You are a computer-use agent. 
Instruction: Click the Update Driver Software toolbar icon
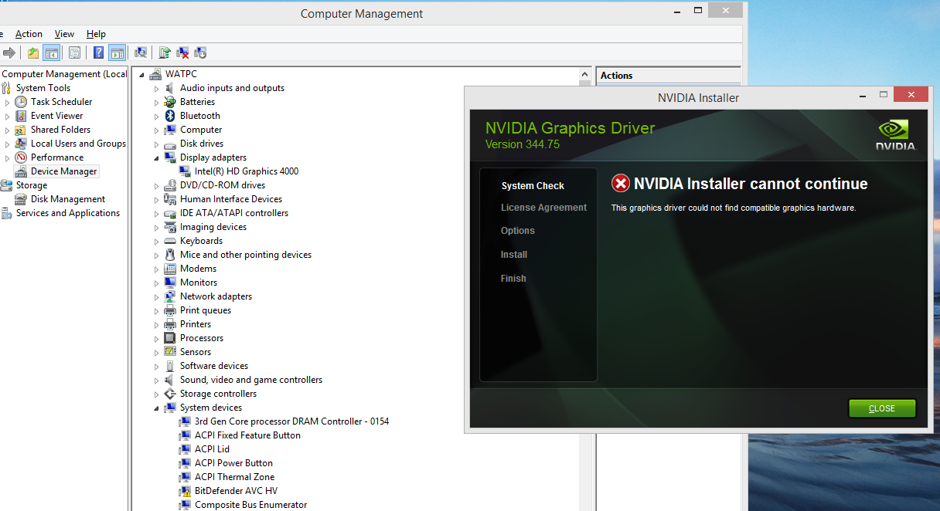pyautogui.click(x=165, y=52)
